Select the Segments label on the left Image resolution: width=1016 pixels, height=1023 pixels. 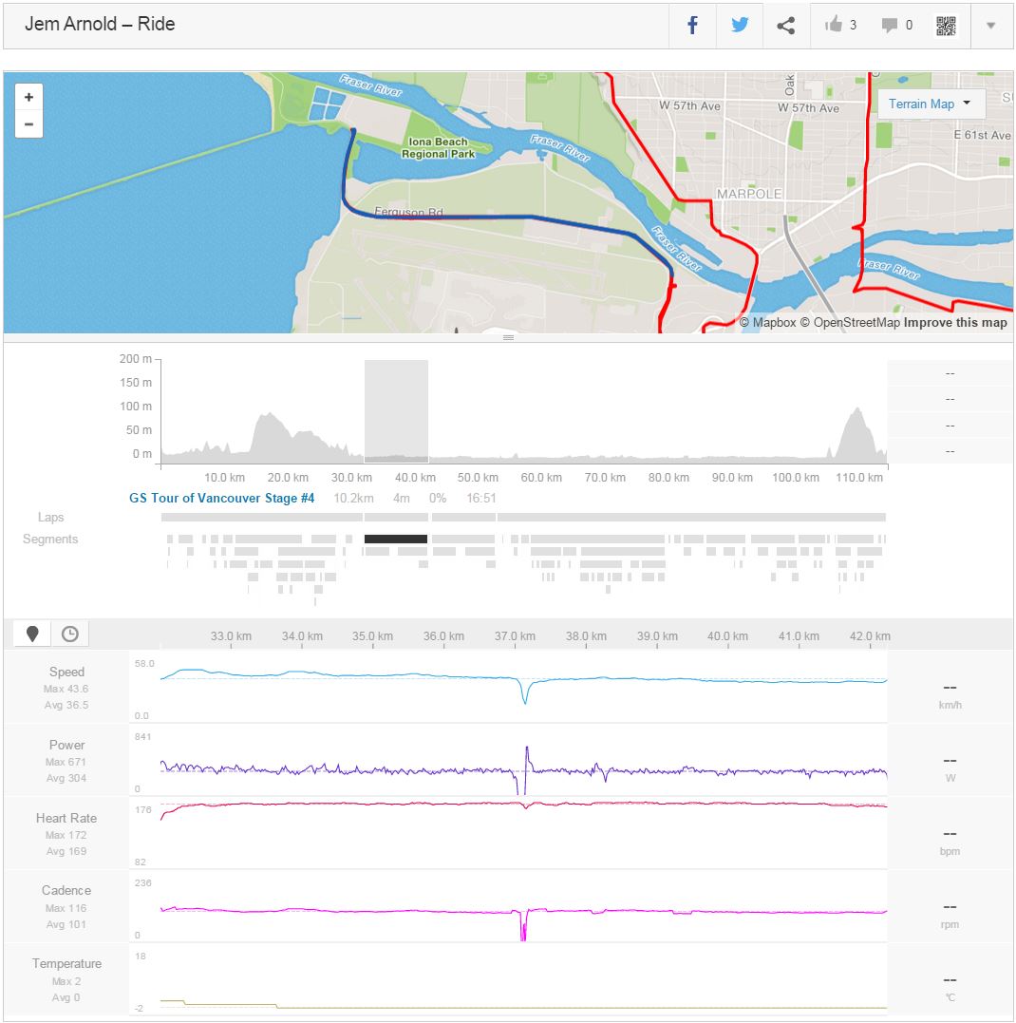tap(50, 539)
